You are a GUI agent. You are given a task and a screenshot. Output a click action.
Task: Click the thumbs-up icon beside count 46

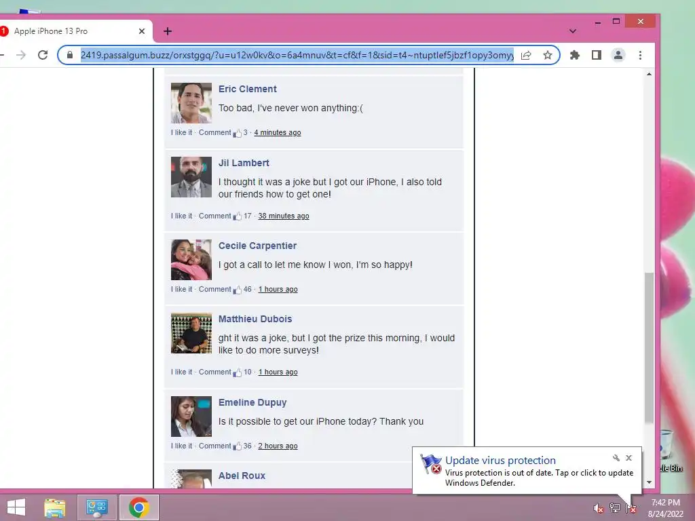point(238,290)
